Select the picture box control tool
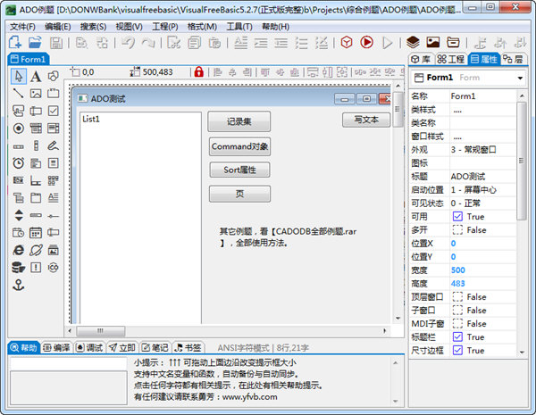The width and height of the screenshot is (536, 415). (36, 93)
